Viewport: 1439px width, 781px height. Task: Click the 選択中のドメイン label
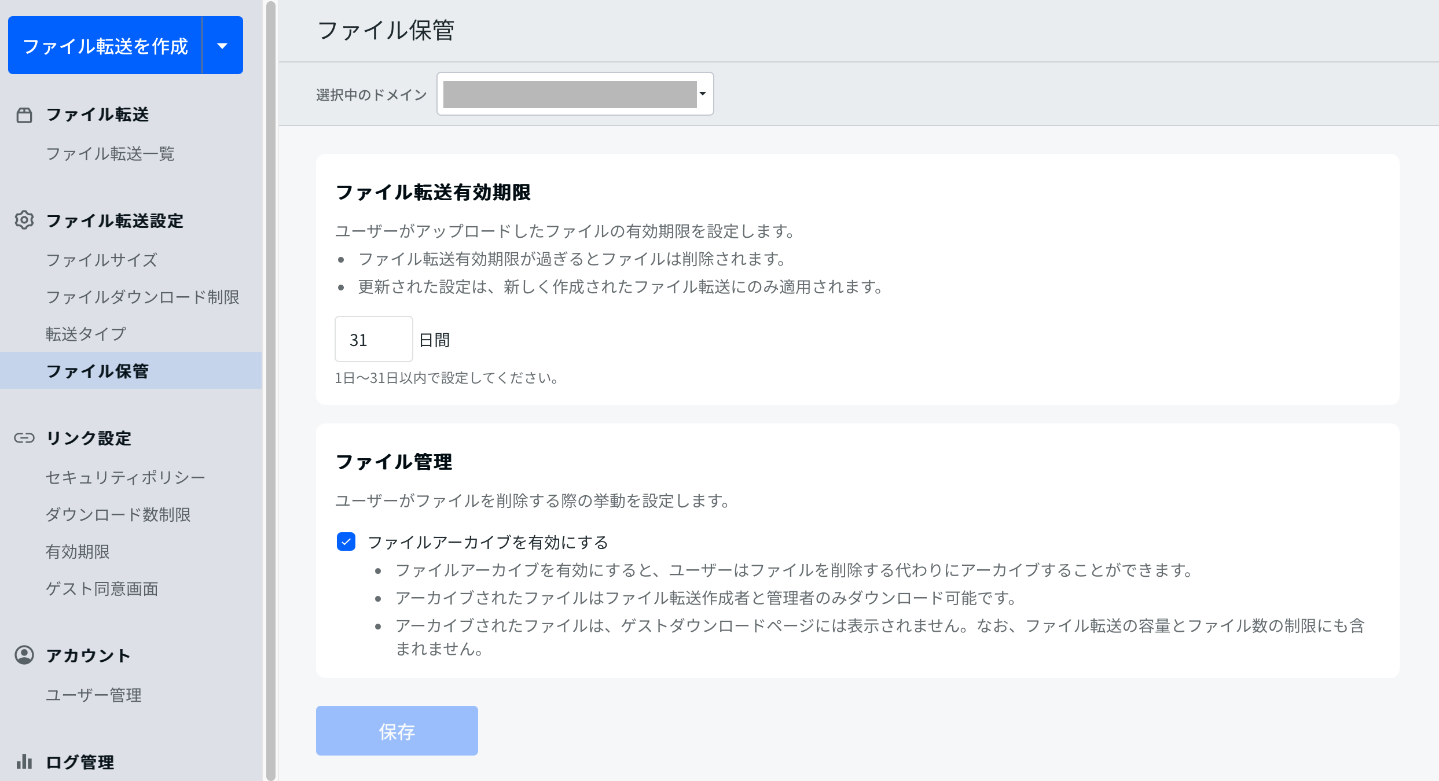tap(372, 95)
